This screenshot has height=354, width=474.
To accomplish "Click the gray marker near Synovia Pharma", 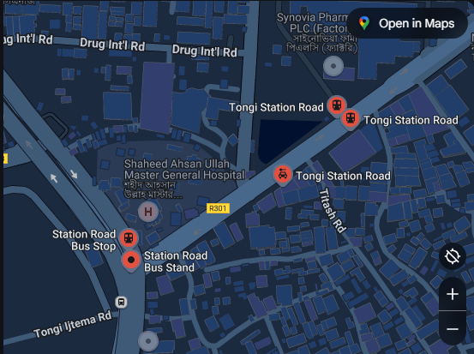I will tap(333, 66).
